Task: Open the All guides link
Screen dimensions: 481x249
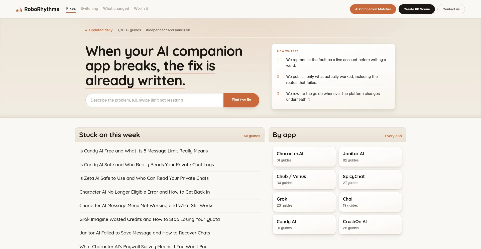Action: click(252, 136)
